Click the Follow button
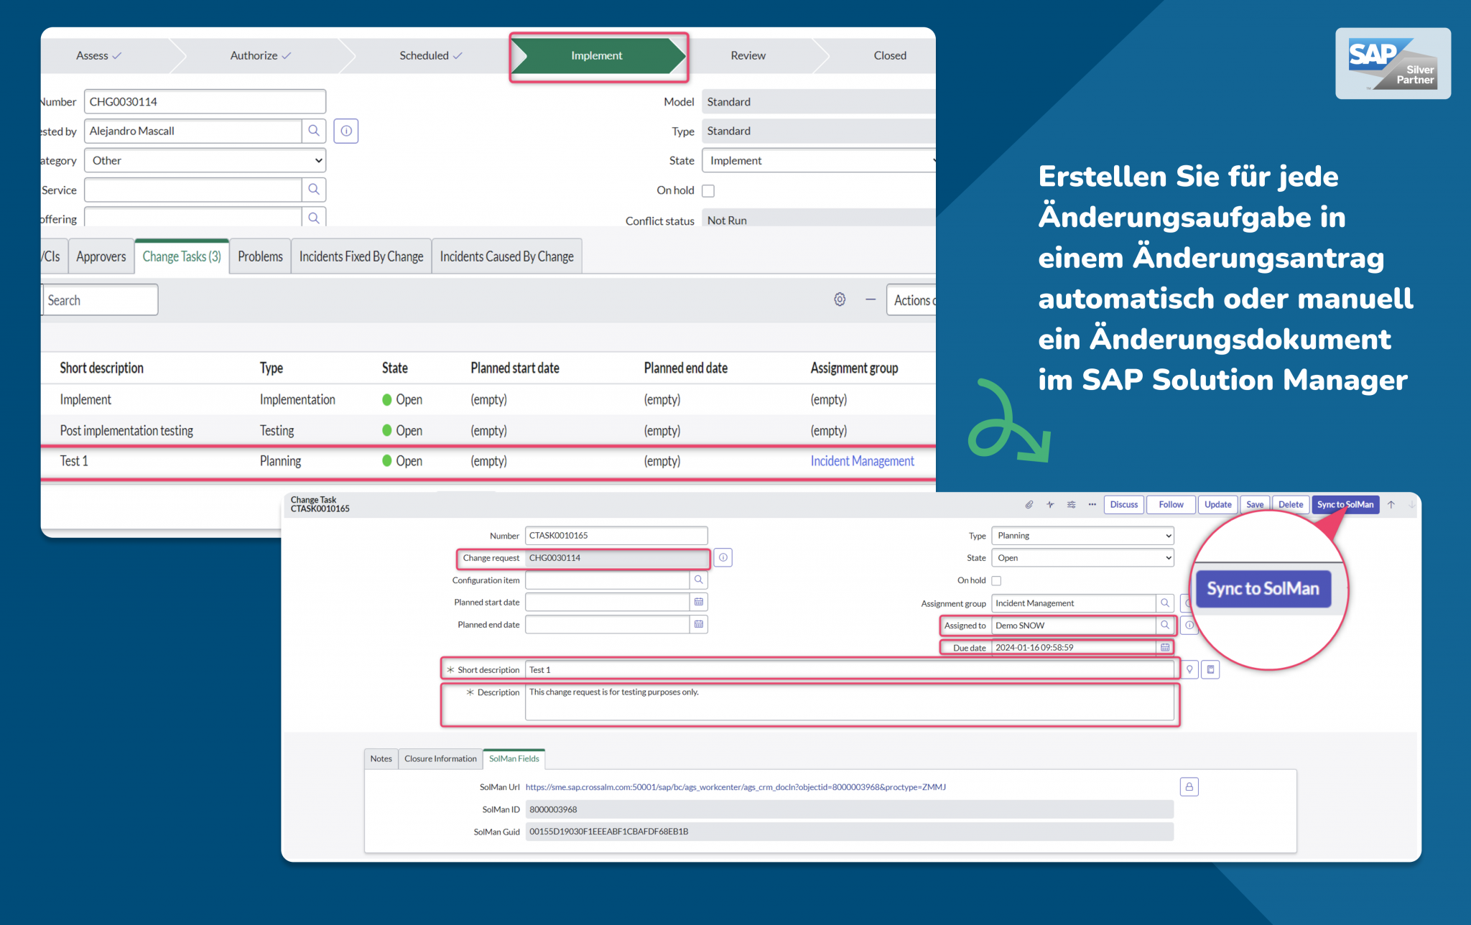The width and height of the screenshot is (1471, 925). coord(1171,504)
